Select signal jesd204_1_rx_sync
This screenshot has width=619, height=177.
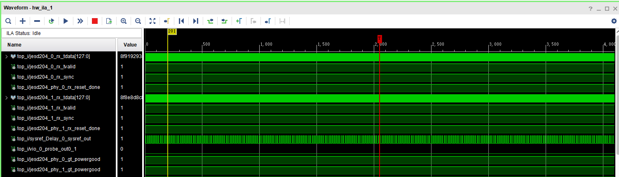tap(46, 118)
